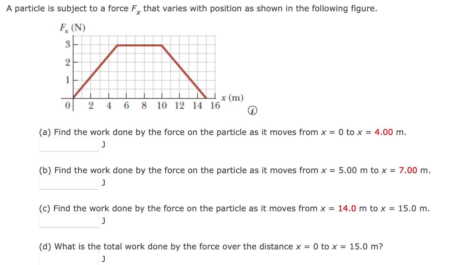Click the red value 4.00 in part (a)
457x265 pixels.
click(x=384, y=132)
